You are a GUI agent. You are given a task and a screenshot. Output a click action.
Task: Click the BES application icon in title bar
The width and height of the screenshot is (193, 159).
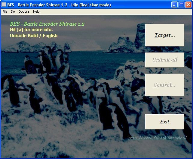(x=4, y=5)
